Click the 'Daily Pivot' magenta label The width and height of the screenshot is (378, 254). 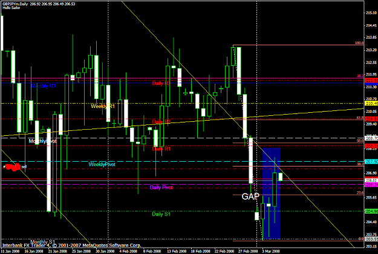tap(161, 188)
